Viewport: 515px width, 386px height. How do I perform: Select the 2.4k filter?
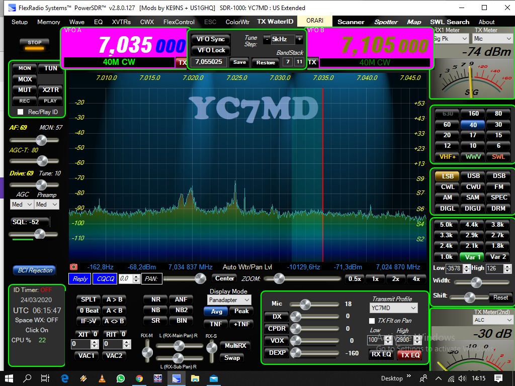coord(447,245)
